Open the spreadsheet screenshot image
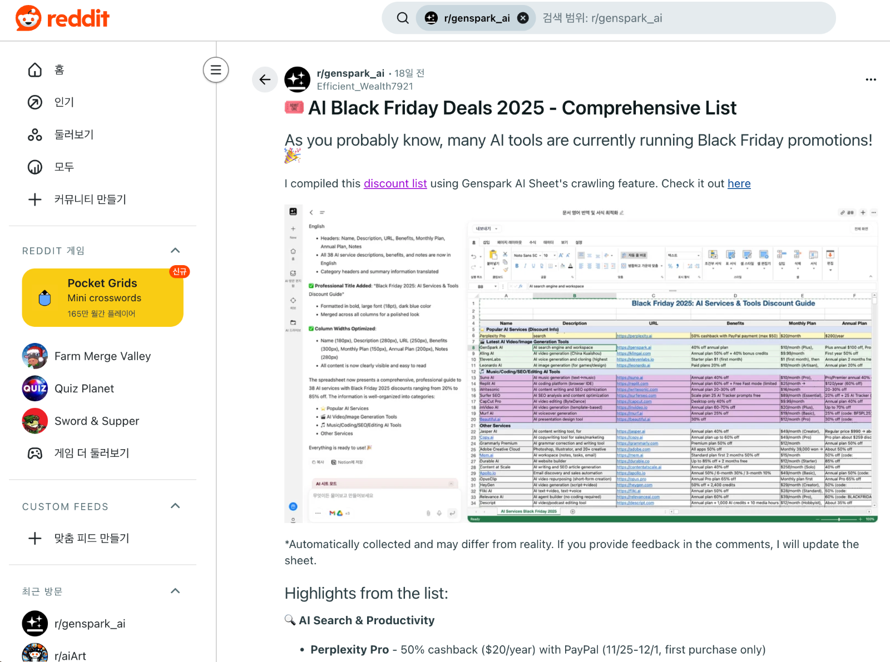 pos(581,364)
